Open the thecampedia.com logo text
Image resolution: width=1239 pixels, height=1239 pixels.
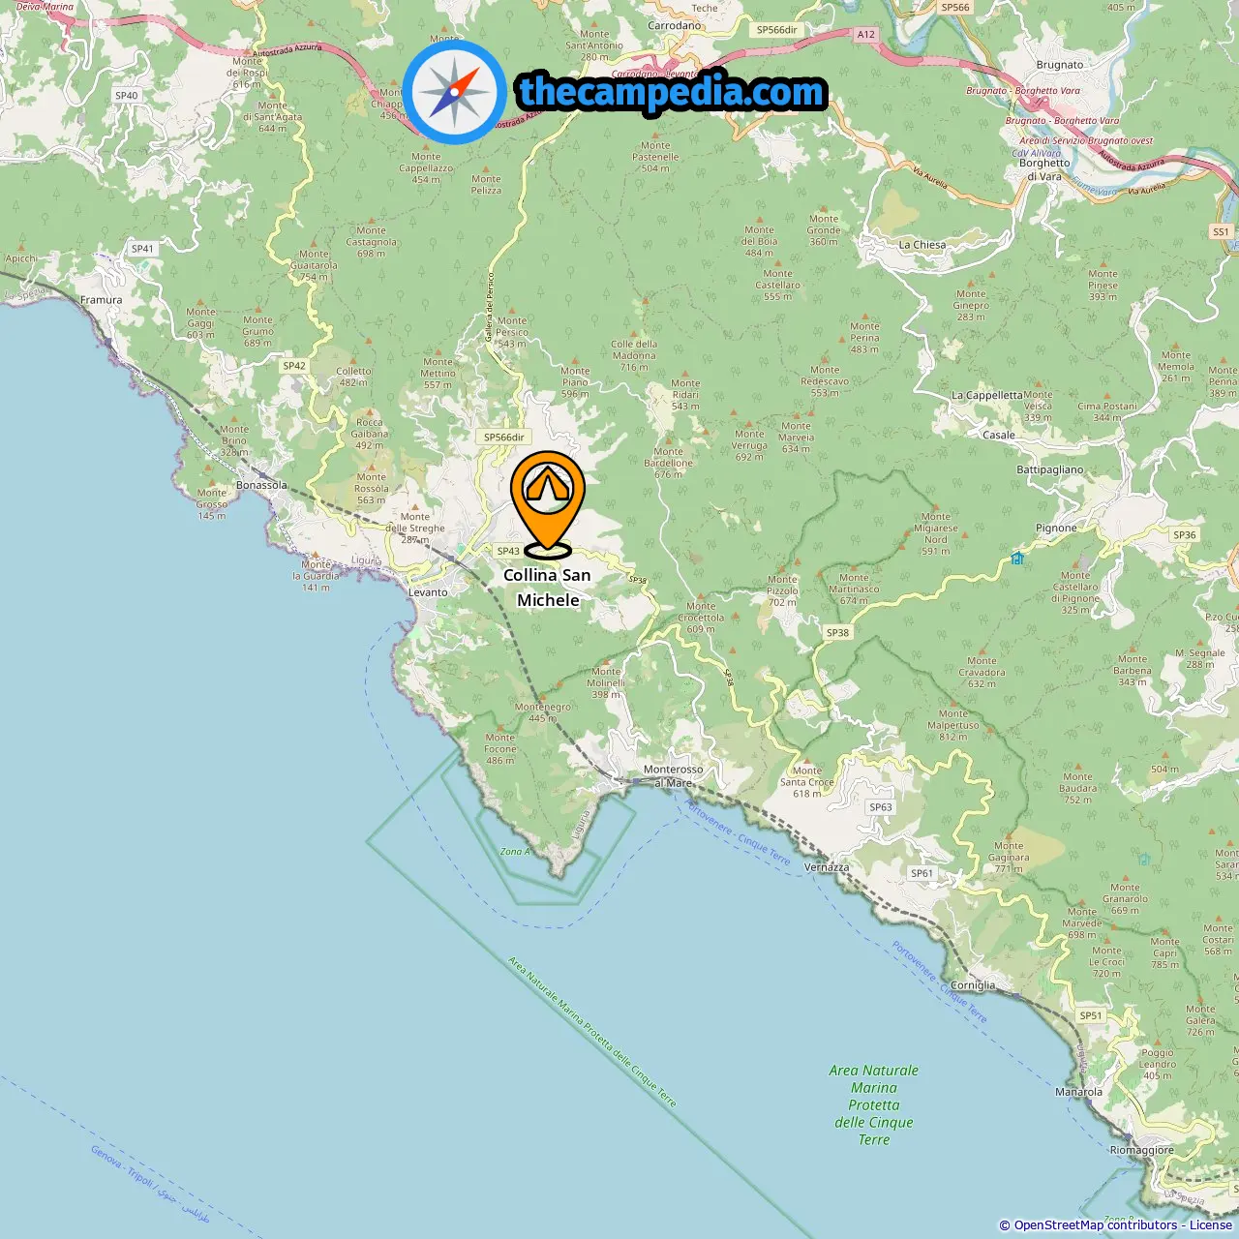[672, 92]
